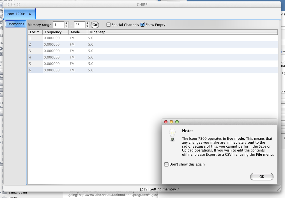Minimize the Note dialog with yellow button
The width and height of the screenshot is (285, 198).
click(171, 122)
